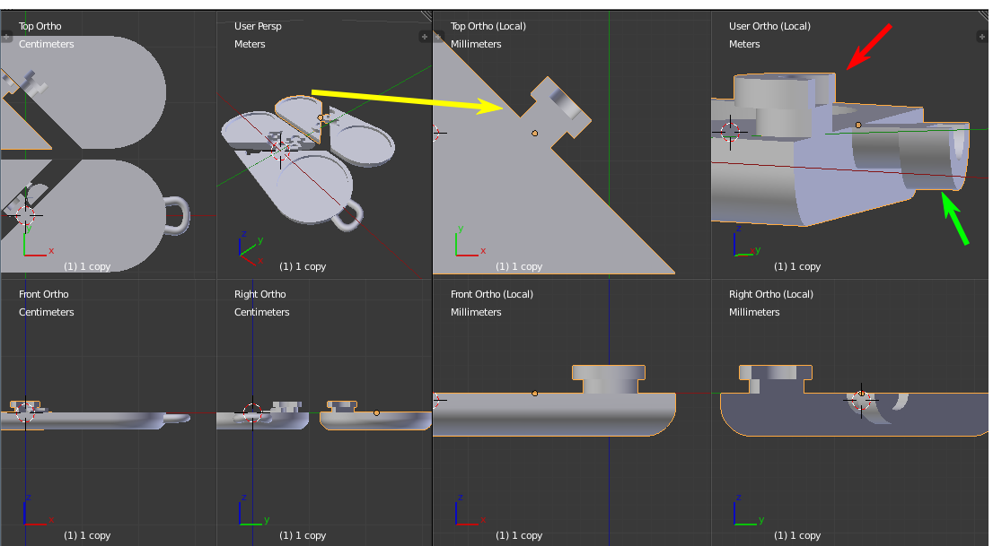The image size is (993, 546).
Task: Select the orange origin dot in Top Ortho (Local)
Action: tap(535, 133)
